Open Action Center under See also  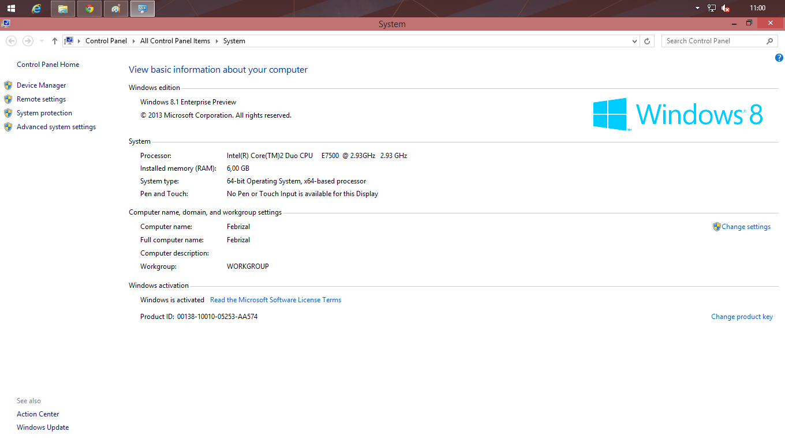(38, 414)
